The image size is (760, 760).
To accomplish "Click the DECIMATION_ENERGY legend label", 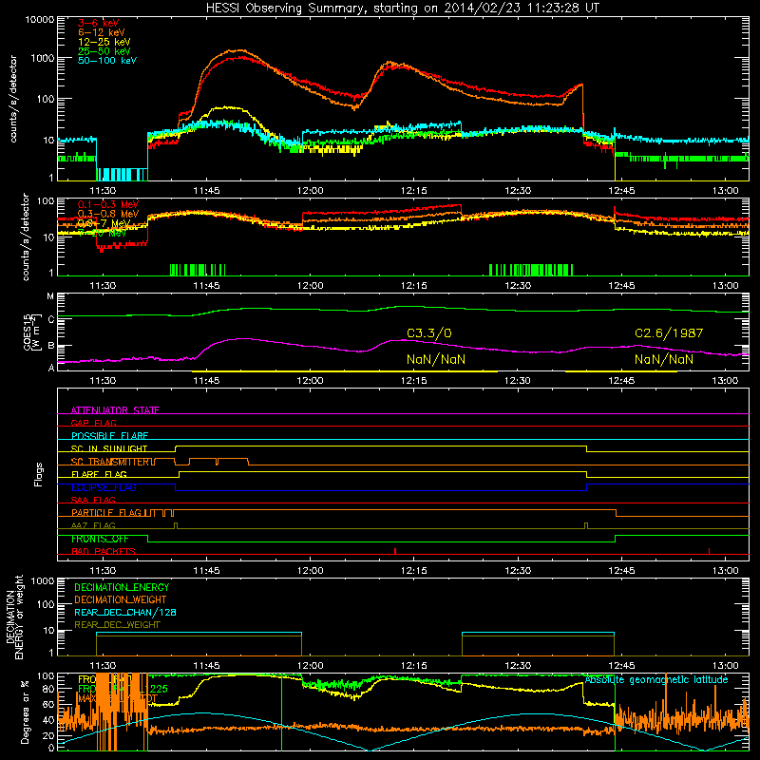I will point(122,587).
